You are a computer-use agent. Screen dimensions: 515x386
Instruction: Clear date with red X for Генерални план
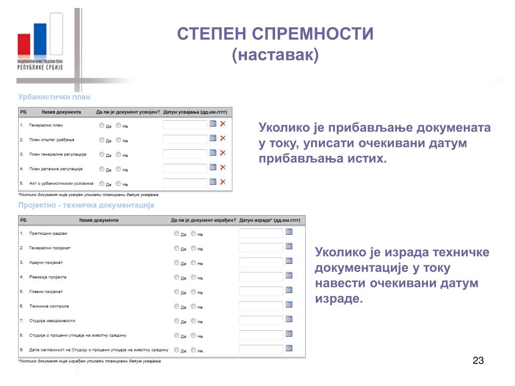[x=223, y=124]
